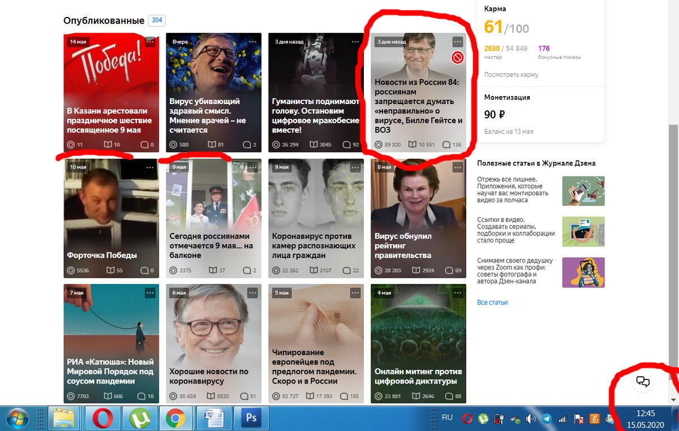Click thumbnail beside Снимаем своего дедушку article

click(x=583, y=273)
